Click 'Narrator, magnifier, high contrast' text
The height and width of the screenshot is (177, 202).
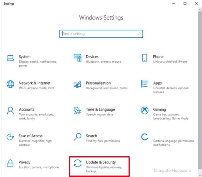click(35, 143)
